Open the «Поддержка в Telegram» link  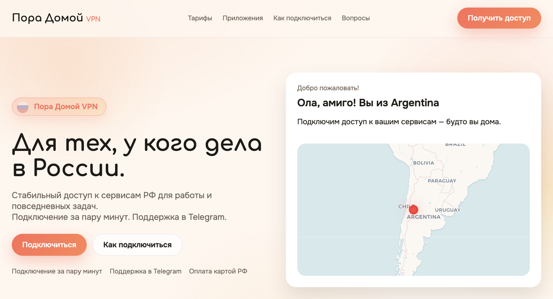coord(146,271)
